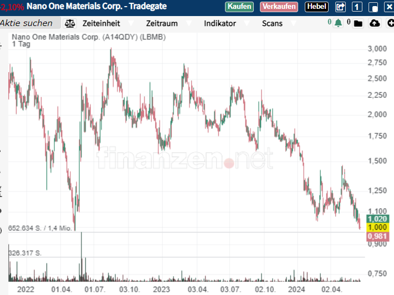The image size is (394, 295).
Task: Expand the Indikator dropdown arrow
Action: click(x=247, y=23)
